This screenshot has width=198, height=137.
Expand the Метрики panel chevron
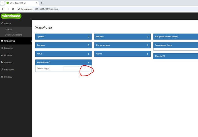(x=147, y=37)
